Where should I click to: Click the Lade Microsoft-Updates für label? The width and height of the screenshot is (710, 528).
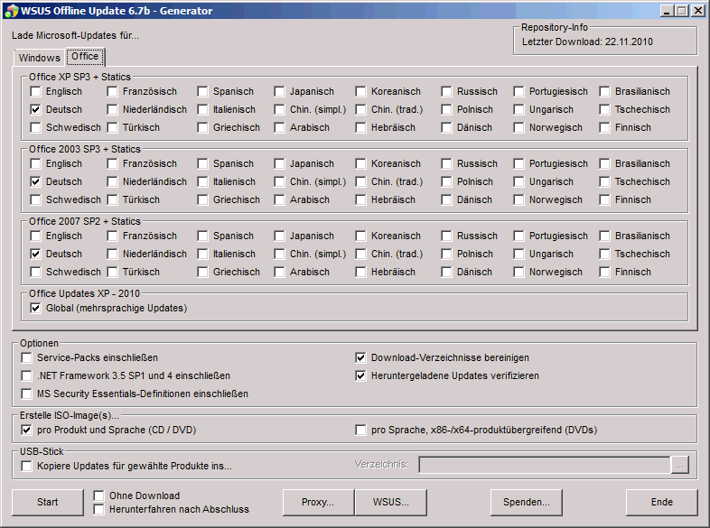tap(75, 35)
